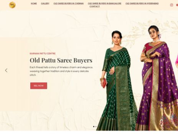
Task: Go to previous slide with left arrow
Action: tap(6, 70)
